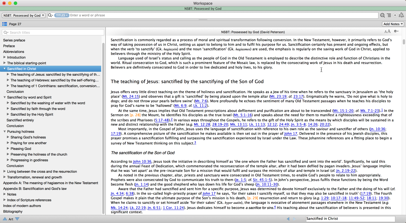
Task: Select Pleasing God entry
Action: coord(21,149)
